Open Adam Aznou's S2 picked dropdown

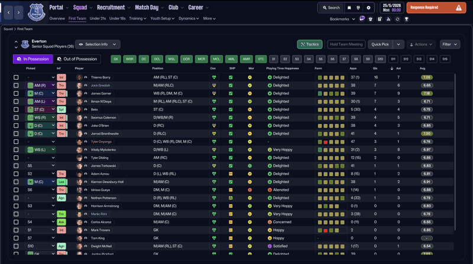tap(41, 174)
